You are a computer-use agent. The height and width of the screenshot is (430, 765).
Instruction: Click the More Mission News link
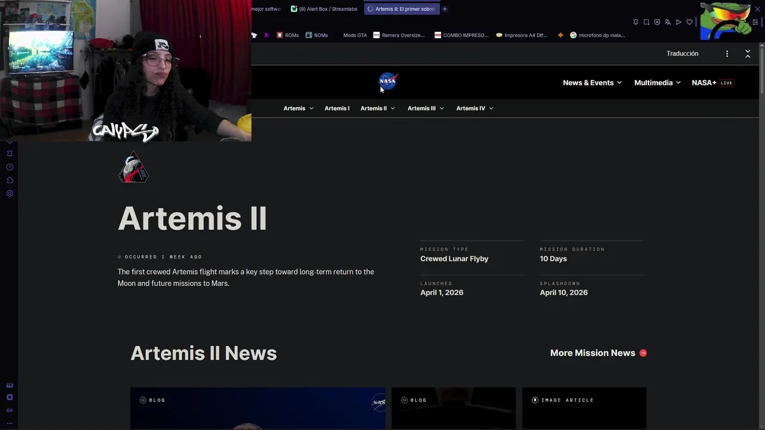click(x=593, y=353)
